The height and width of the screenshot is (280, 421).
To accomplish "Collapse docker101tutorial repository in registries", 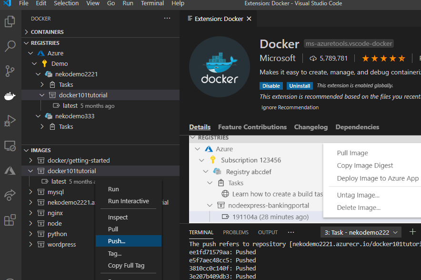I will coord(42,95).
